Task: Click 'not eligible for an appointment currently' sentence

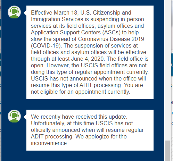Action: click(x=80, y=92)
